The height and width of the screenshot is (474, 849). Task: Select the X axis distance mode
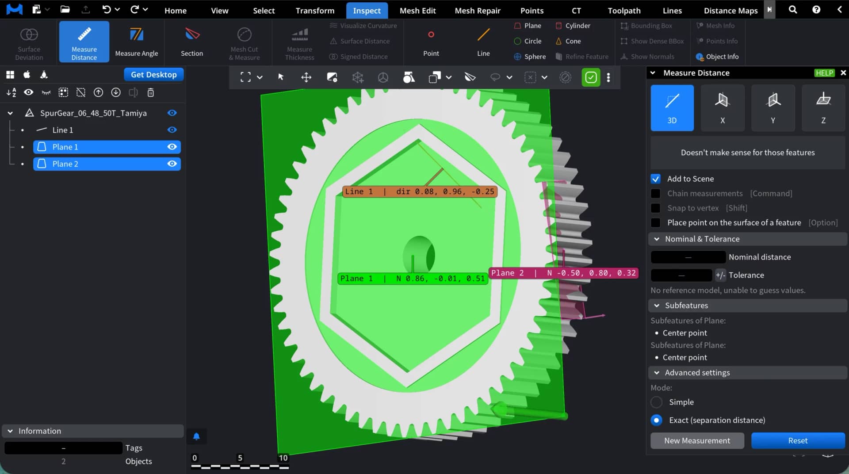723,108
